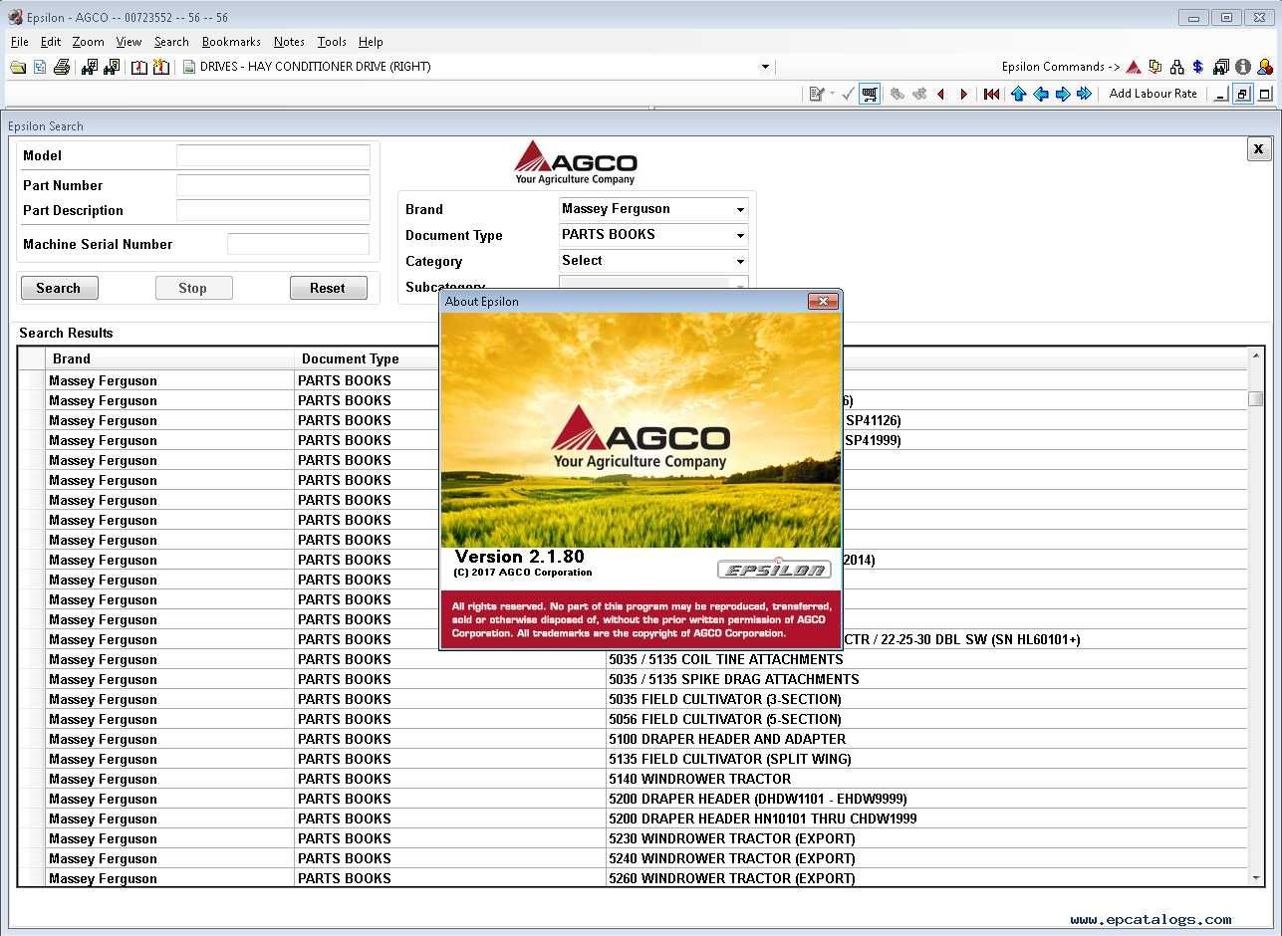
Task: Jump to first page with red rewind icon
Action: click(991, 94)
